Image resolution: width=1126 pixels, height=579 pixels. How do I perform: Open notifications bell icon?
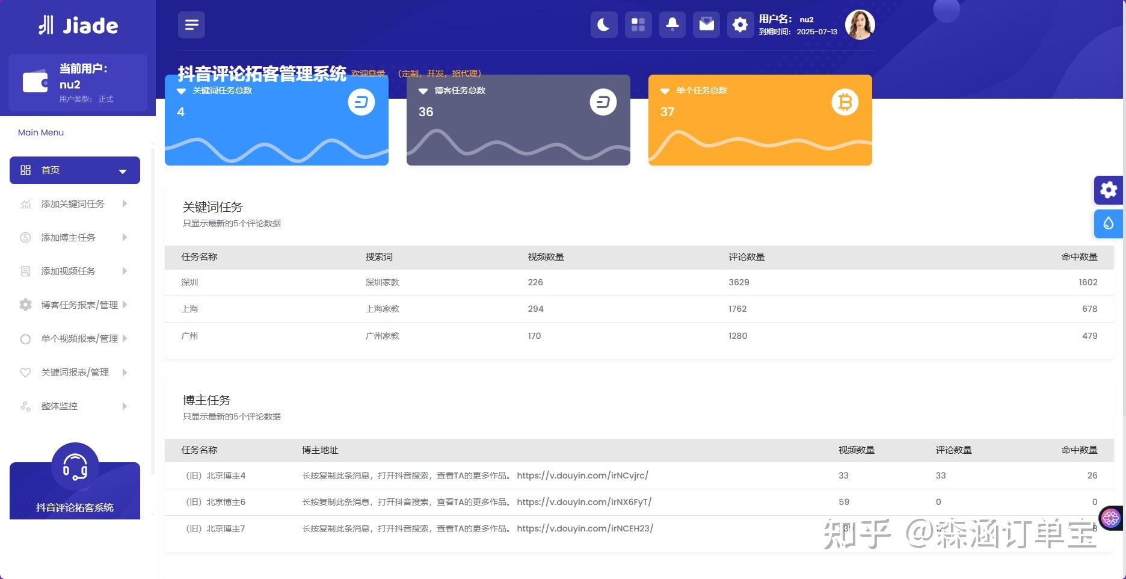(672, 25)
